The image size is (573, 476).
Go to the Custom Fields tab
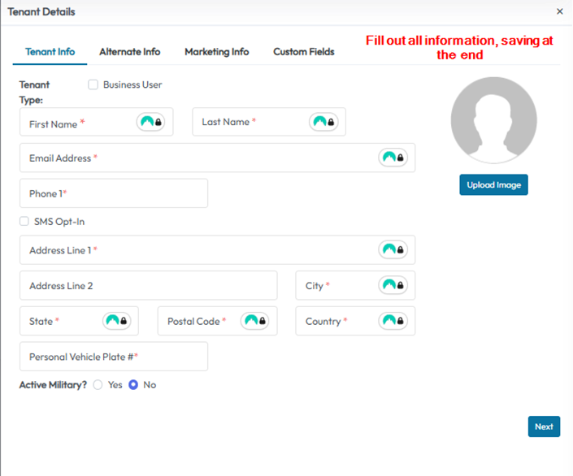pos(303,52)
